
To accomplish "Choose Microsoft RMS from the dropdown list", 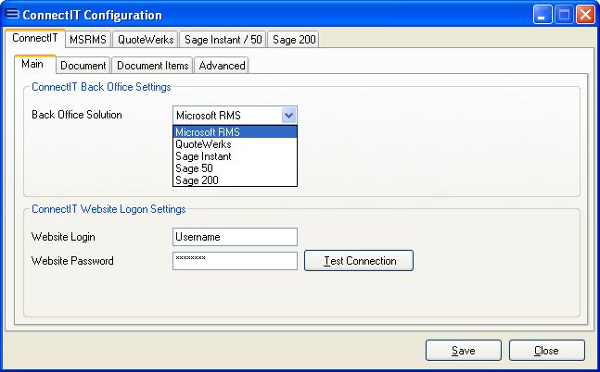I will [235, 132].
